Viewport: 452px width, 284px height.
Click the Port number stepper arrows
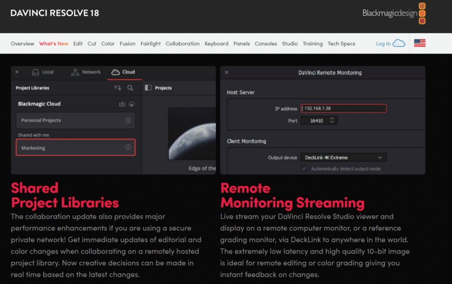332,120
